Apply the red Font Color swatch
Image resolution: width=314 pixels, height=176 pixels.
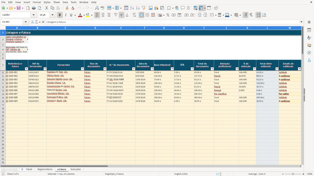80,15
